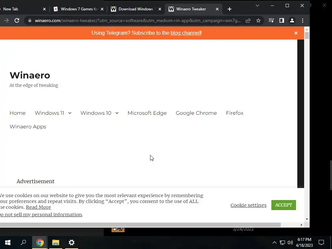Image resolution: width=332 pixels, height=249 pixels.
Task: Close the New Tab tab
Action: [44, 9]
